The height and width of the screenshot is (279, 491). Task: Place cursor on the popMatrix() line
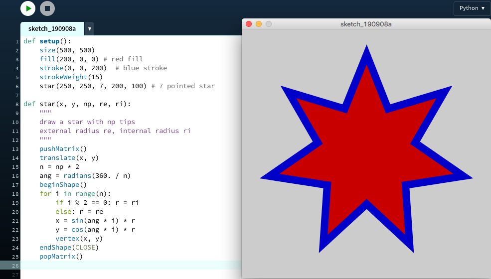tap(61, 257)
